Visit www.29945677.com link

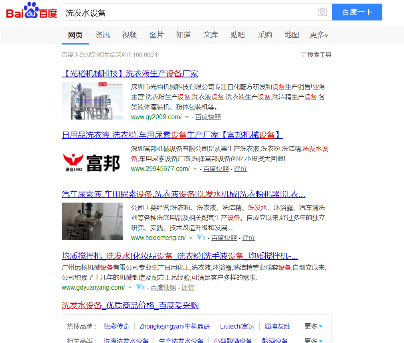(x=160, y=169)
